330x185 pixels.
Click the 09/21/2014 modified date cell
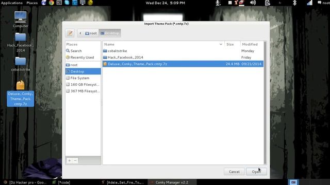(251, 64)
